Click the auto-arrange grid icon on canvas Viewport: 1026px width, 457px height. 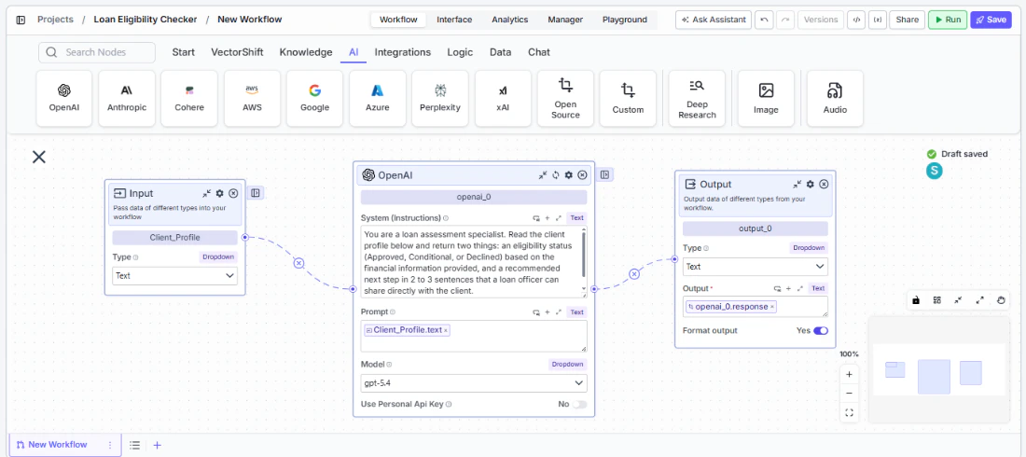937,300
